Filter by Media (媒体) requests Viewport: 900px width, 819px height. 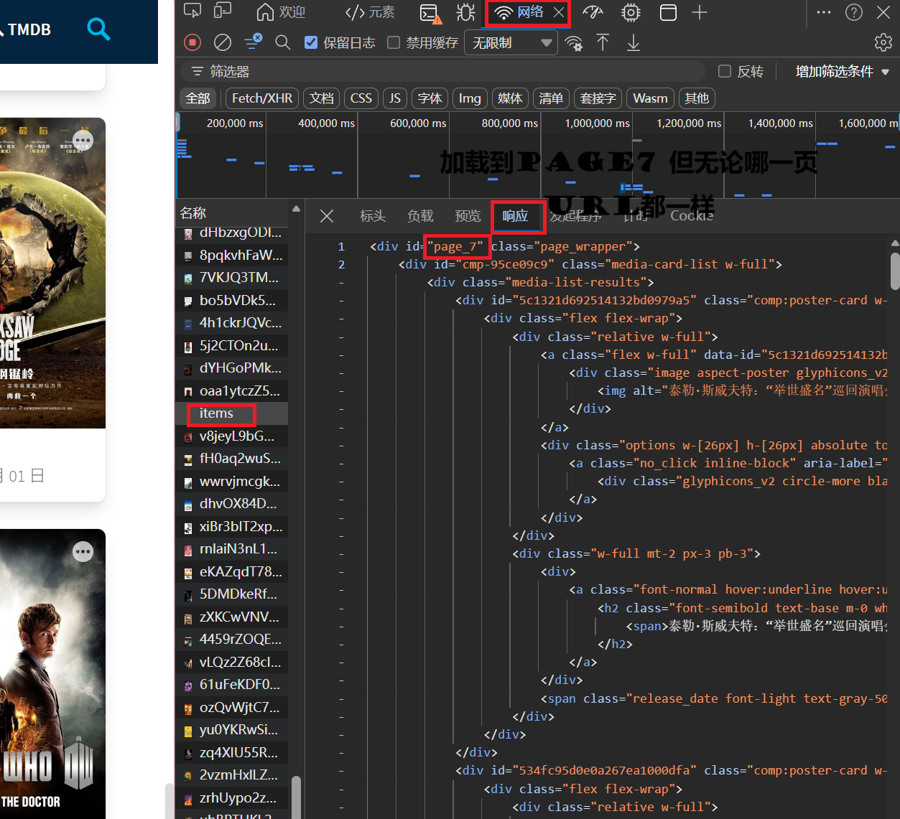(510, 98)
